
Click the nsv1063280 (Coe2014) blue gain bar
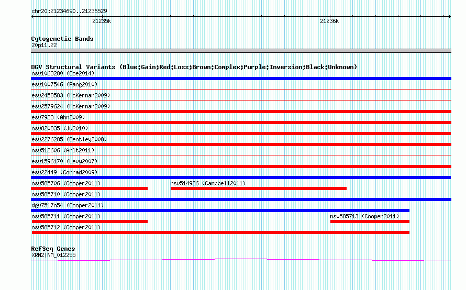coord(241,79)
